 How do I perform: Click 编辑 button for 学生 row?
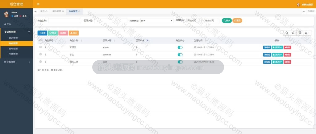(x=267, y=55)
